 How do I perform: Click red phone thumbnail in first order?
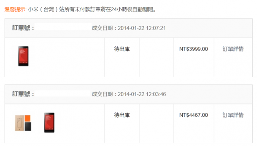tap(23, 56)
